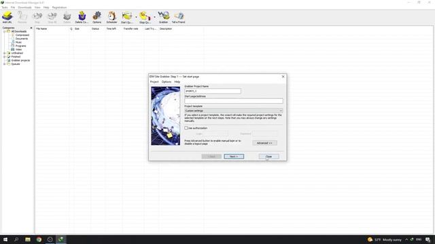Open the Windows Start menu

(5, 239)
